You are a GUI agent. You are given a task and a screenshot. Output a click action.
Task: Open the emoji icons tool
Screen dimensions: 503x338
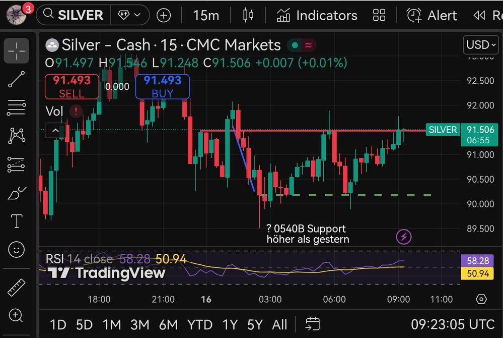16,249
